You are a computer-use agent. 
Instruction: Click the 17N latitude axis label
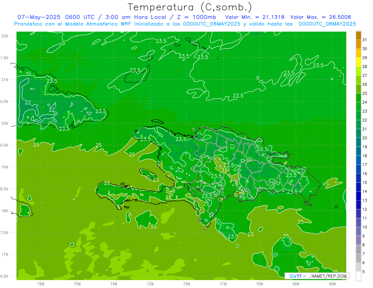pos(5,254)
